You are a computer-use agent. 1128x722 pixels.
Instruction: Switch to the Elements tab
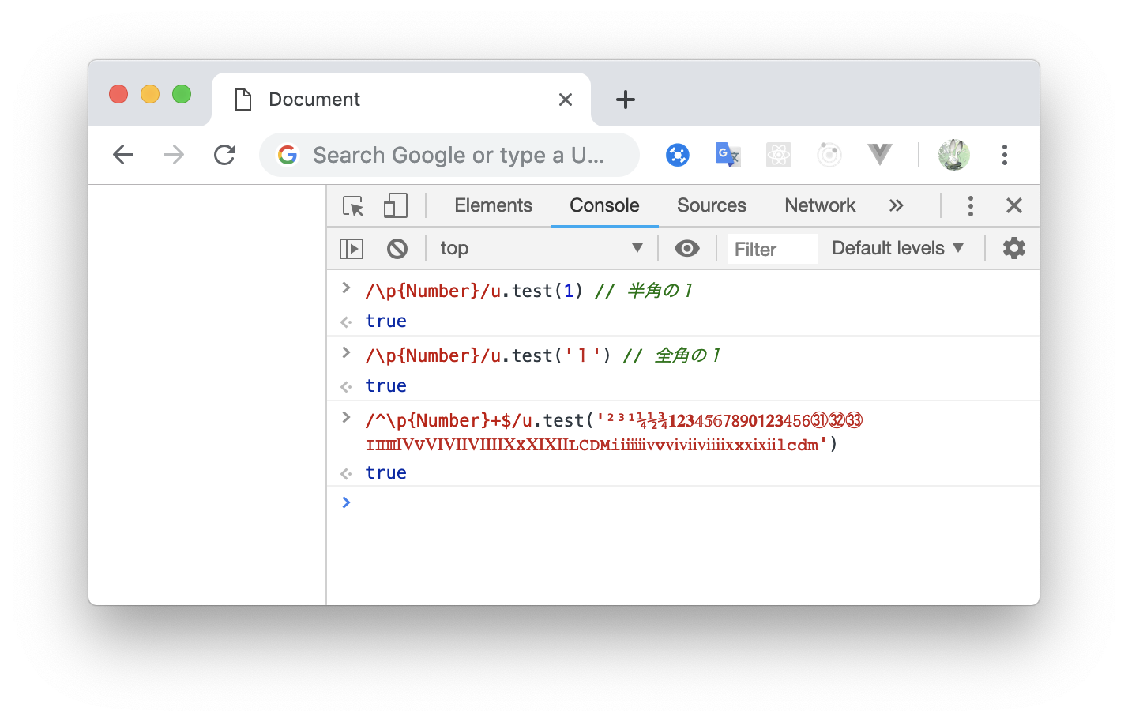coord(493,206)
